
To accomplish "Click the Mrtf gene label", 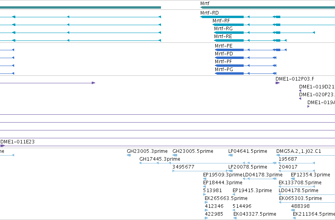I will [205, 4].
